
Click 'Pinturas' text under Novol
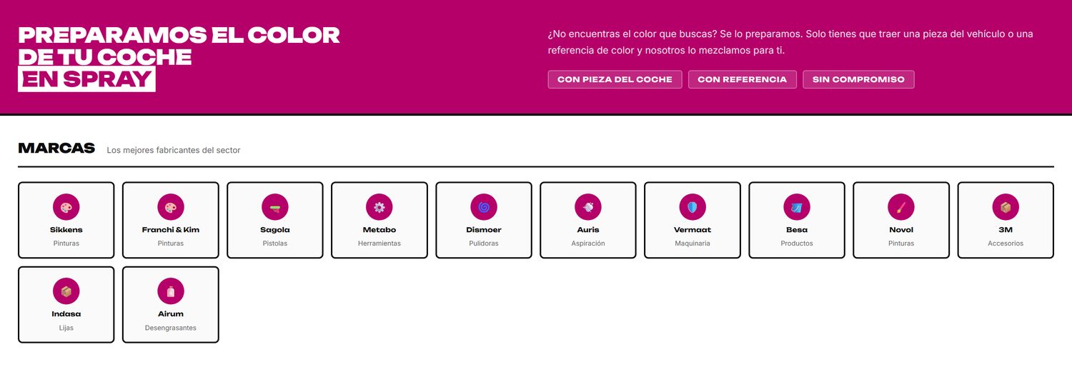pyautogui.click(x=901, y=243)
